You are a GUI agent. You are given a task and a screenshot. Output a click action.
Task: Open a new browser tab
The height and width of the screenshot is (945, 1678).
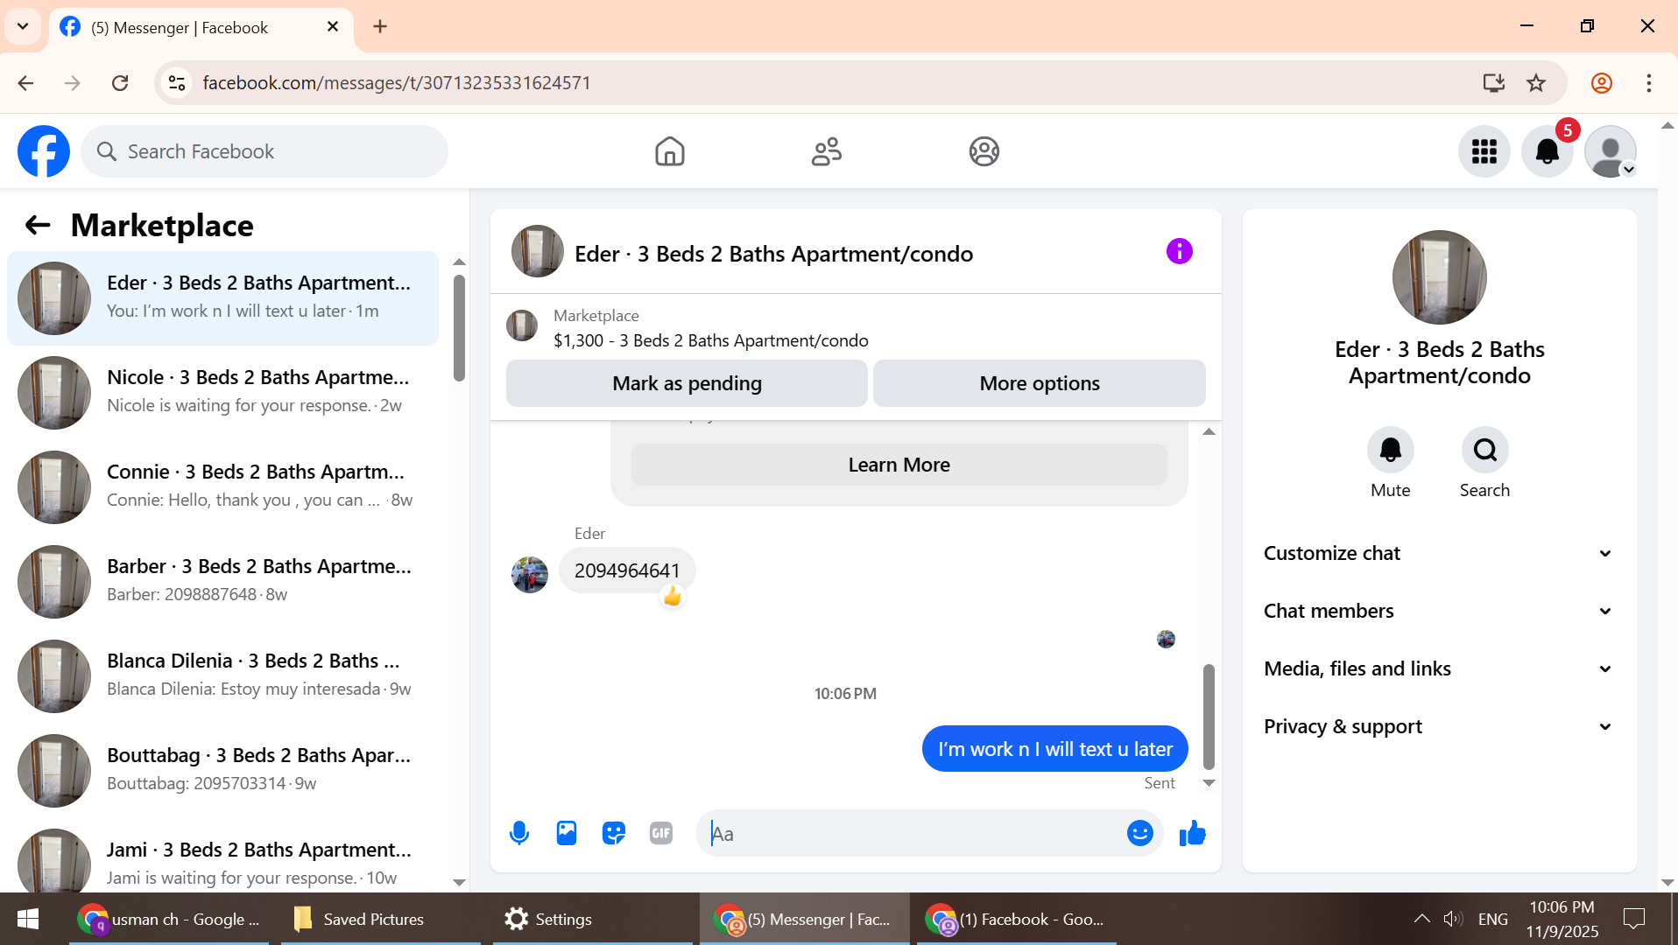[x=380, y=26]
